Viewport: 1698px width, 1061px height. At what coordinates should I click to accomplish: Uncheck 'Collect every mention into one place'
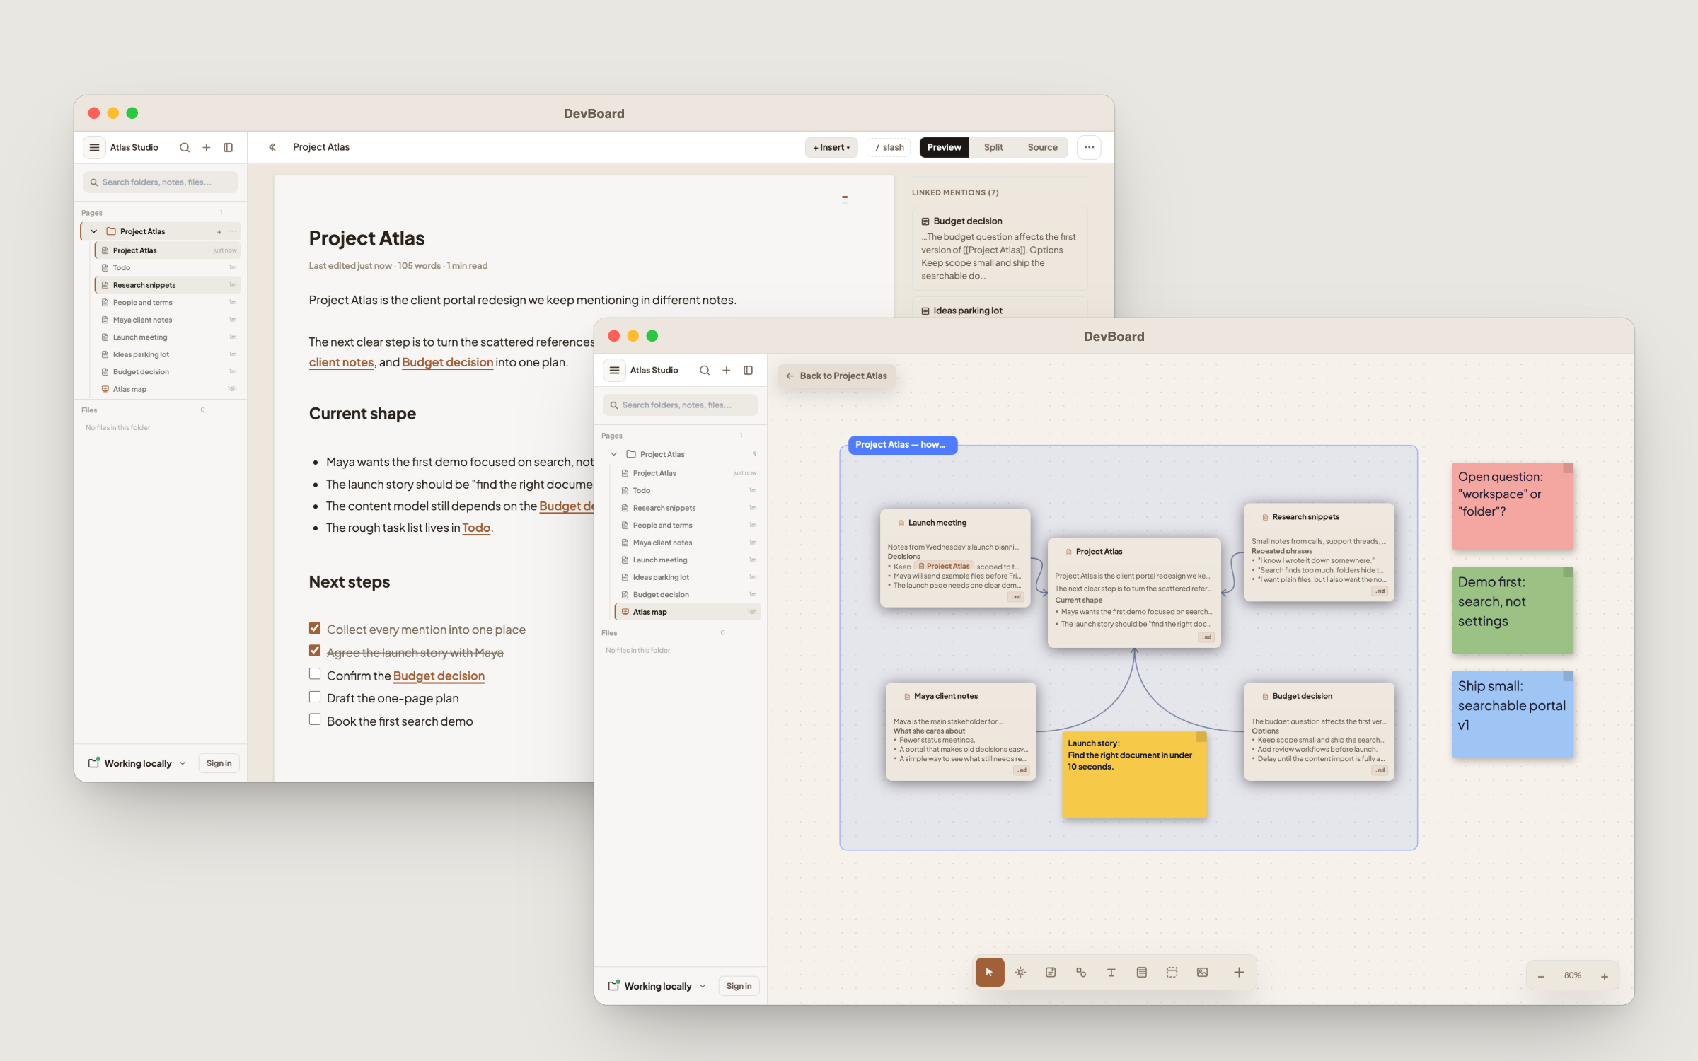[x=315, y=628]
